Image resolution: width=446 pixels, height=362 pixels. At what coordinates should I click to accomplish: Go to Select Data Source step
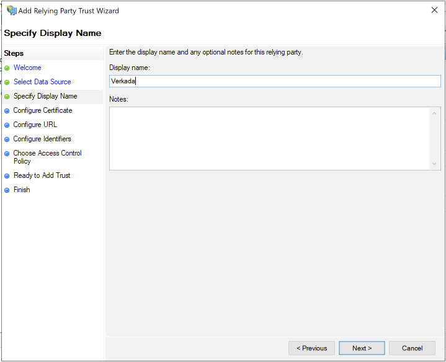(x=42, y=82)
